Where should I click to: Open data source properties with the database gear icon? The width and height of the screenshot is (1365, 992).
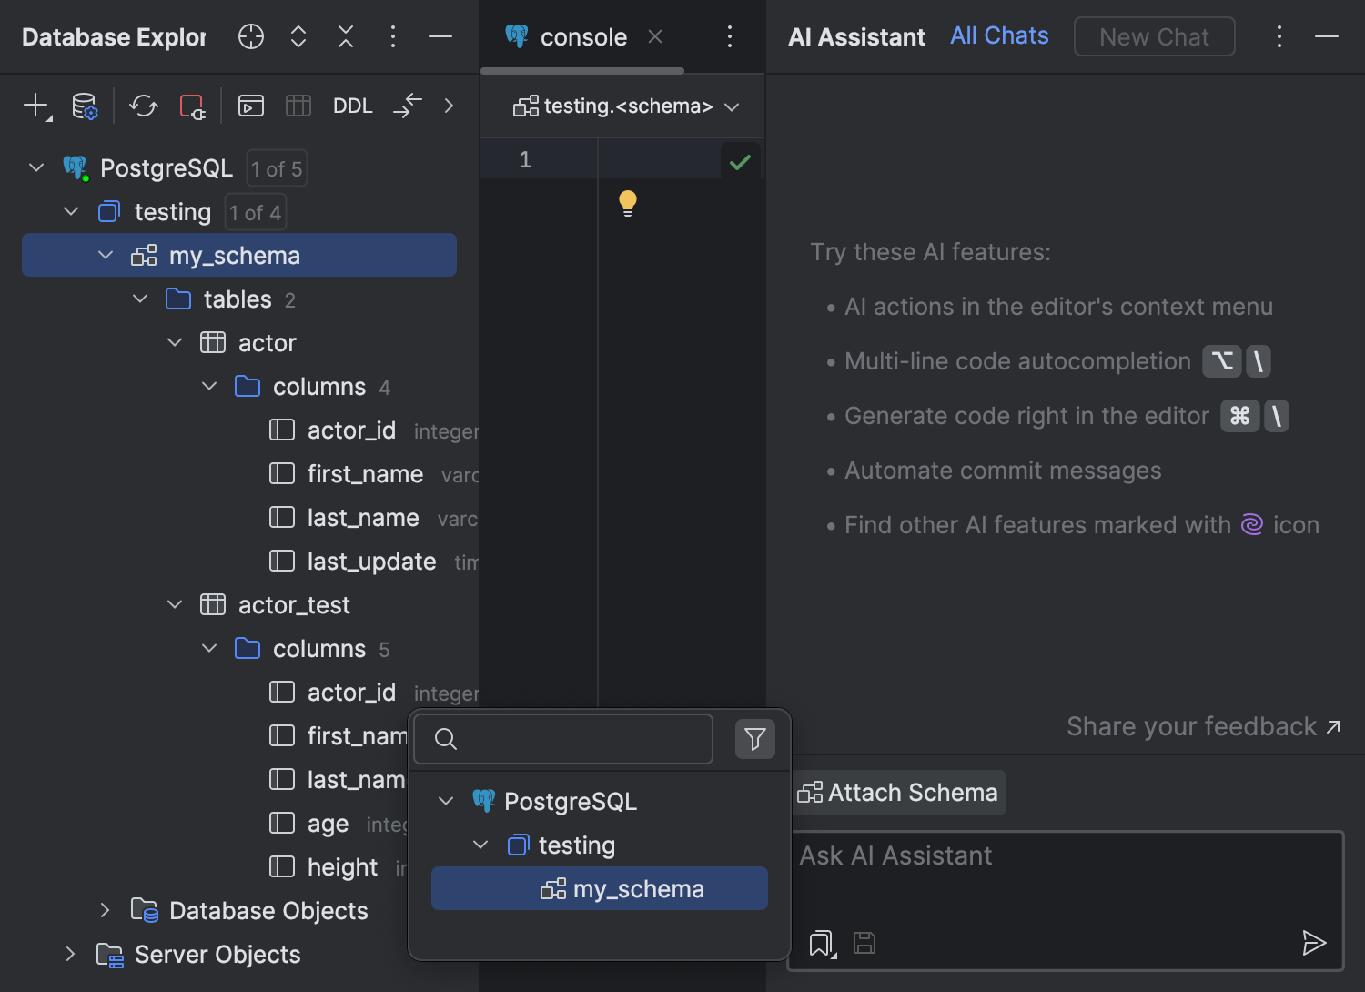click(x=84, y=106)
